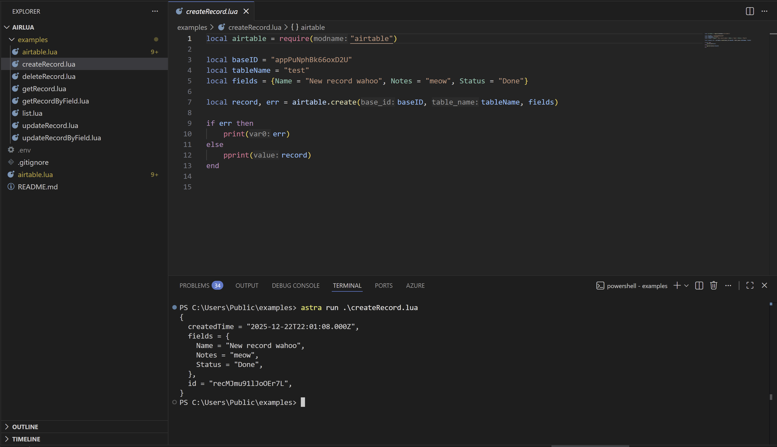Image resolution: width=777 pixels, height=447 pixels.
Task: Open launch profile dropdown next to plus
Action: (686, 286)
